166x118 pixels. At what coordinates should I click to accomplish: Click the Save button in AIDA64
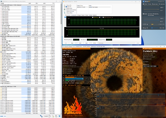[x=86, y=43]
